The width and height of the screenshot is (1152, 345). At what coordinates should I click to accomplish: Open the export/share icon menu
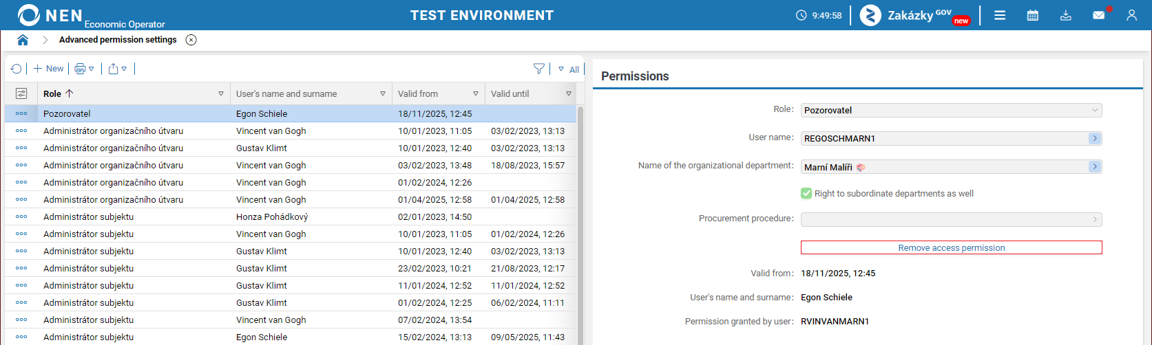pyautogui.click(x=118, y=69)
